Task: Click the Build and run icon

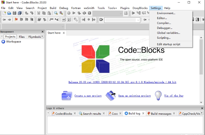Action: pos(79,13)
